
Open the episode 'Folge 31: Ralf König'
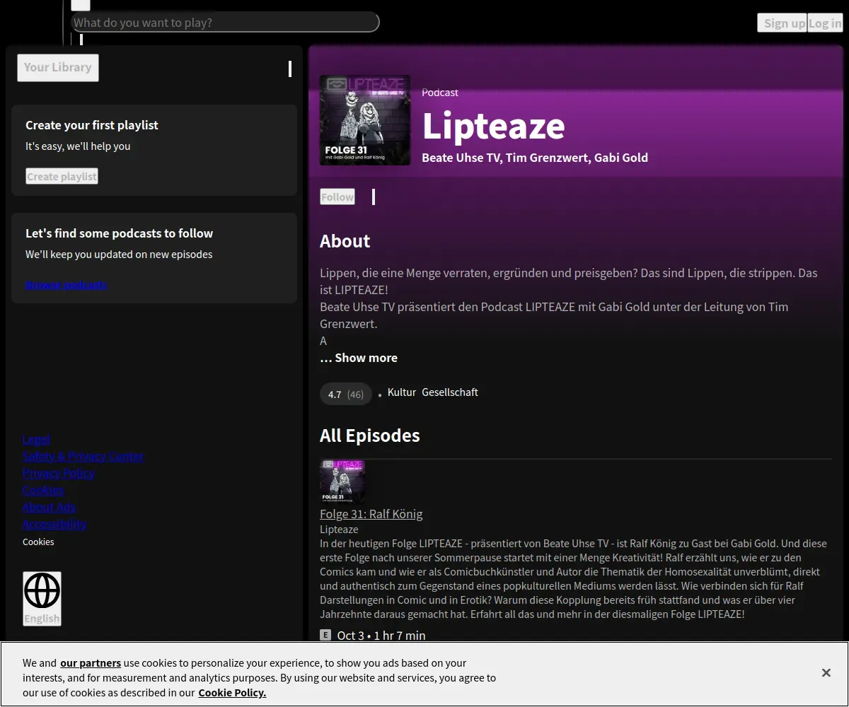pyautogui.click(x=371, y=514)
